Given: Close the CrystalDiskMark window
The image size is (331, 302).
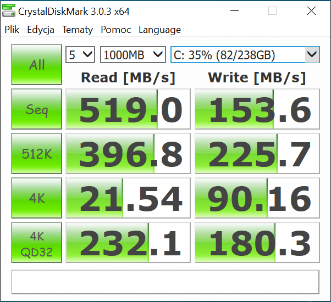Looking at the screenshot, I should click(x=311, y=10).
